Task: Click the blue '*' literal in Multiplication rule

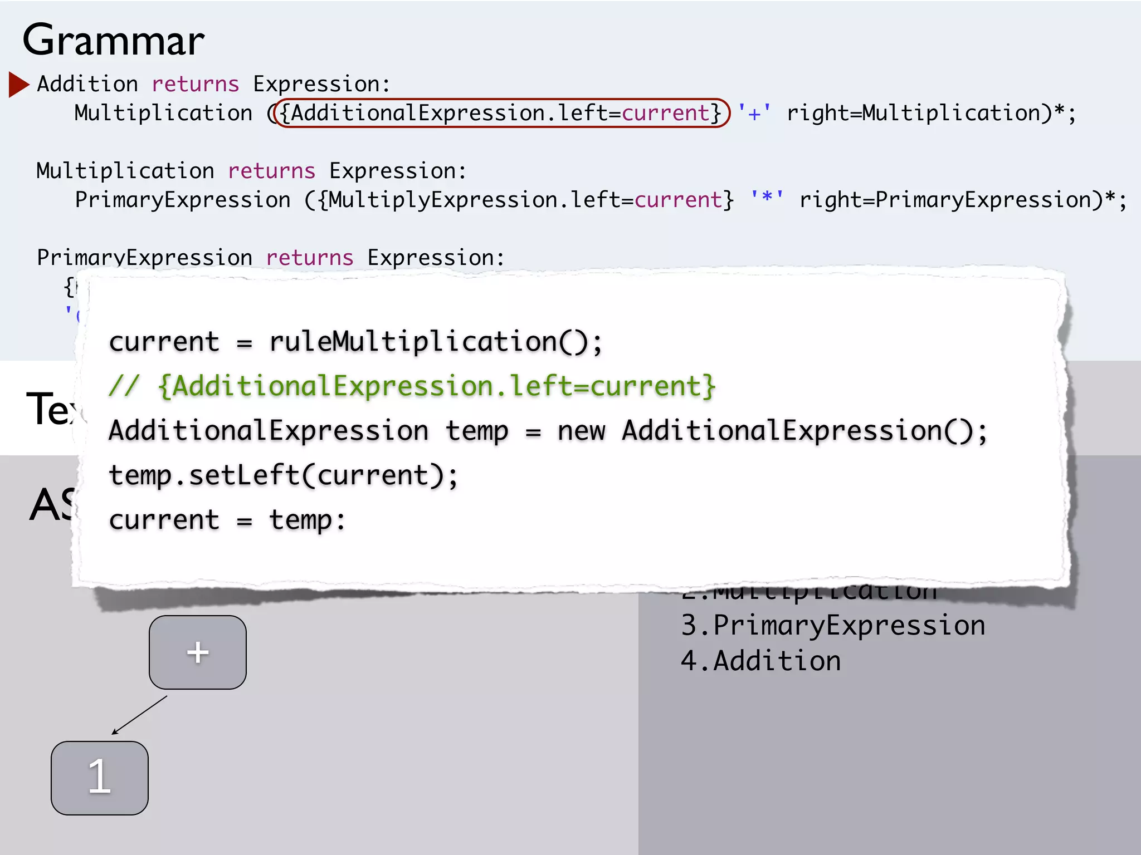Action: point(767,199)
